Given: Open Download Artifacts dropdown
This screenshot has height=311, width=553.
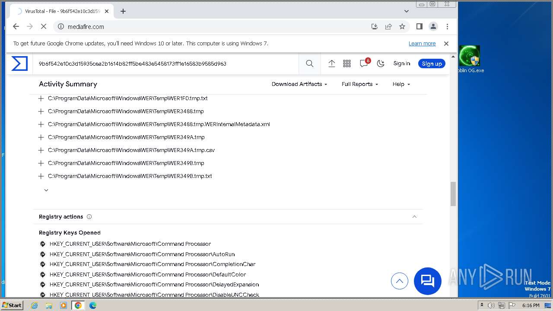Looking at the screenshot, I should pos(299,84).
